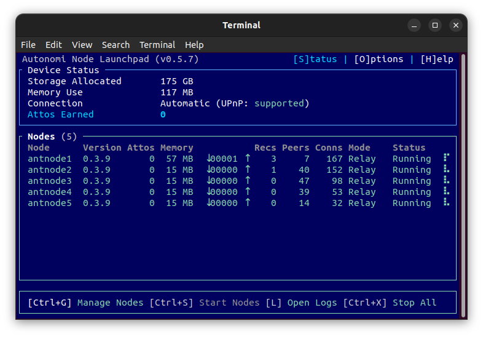Click the download arrow icon for antnode4
The width and height of the screenshot is (483, 337).
[x=210, y=192]
